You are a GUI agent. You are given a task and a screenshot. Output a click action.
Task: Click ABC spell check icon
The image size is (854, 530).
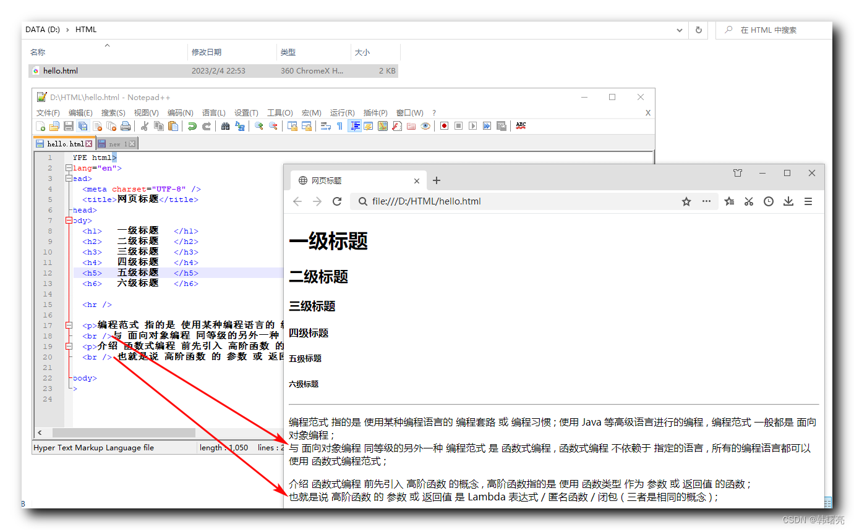click(x=521, y=125)
